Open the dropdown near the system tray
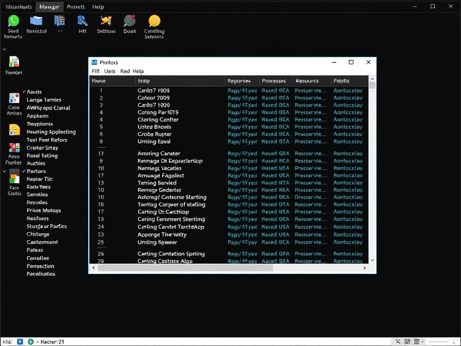The image size is (461, 346). [423, 341]
